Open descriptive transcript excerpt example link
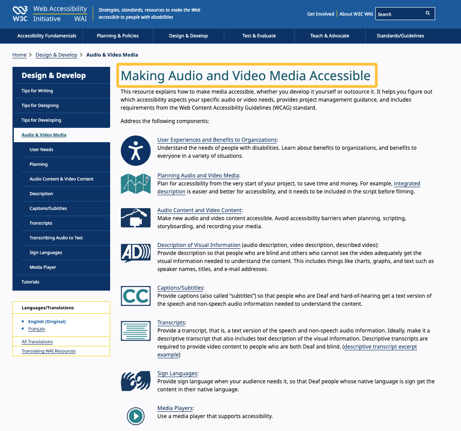 380,347
